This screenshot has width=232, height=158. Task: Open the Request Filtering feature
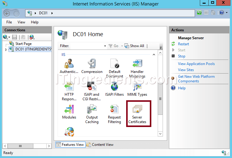[x=114, y=114]
